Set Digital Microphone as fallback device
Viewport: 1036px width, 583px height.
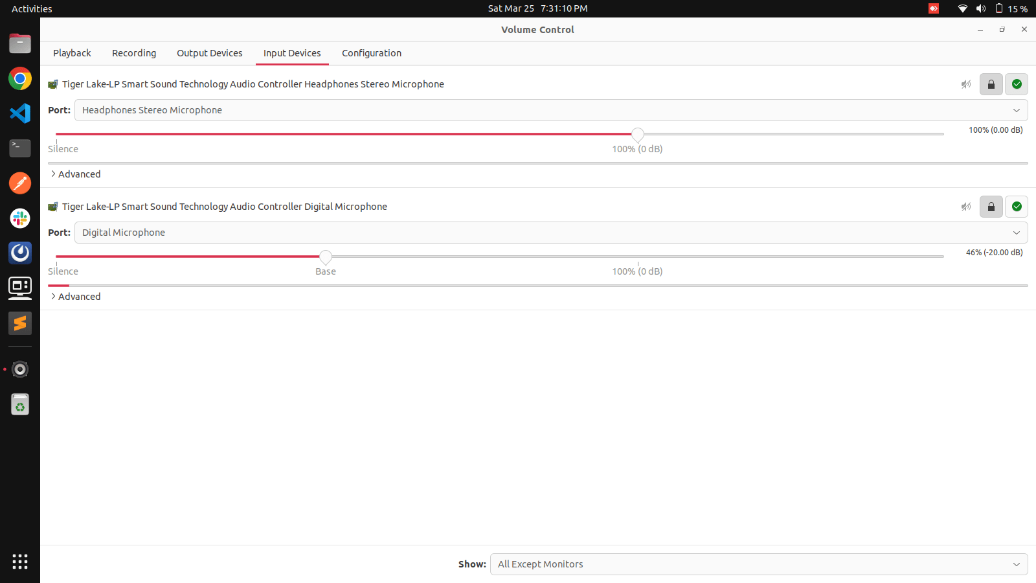(1016, 207)
